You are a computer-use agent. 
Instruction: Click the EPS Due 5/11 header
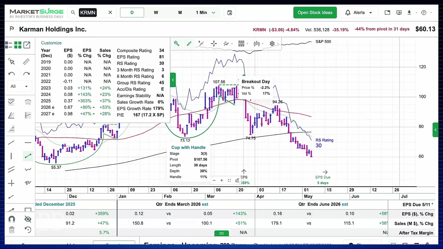[x=417, y=204]
